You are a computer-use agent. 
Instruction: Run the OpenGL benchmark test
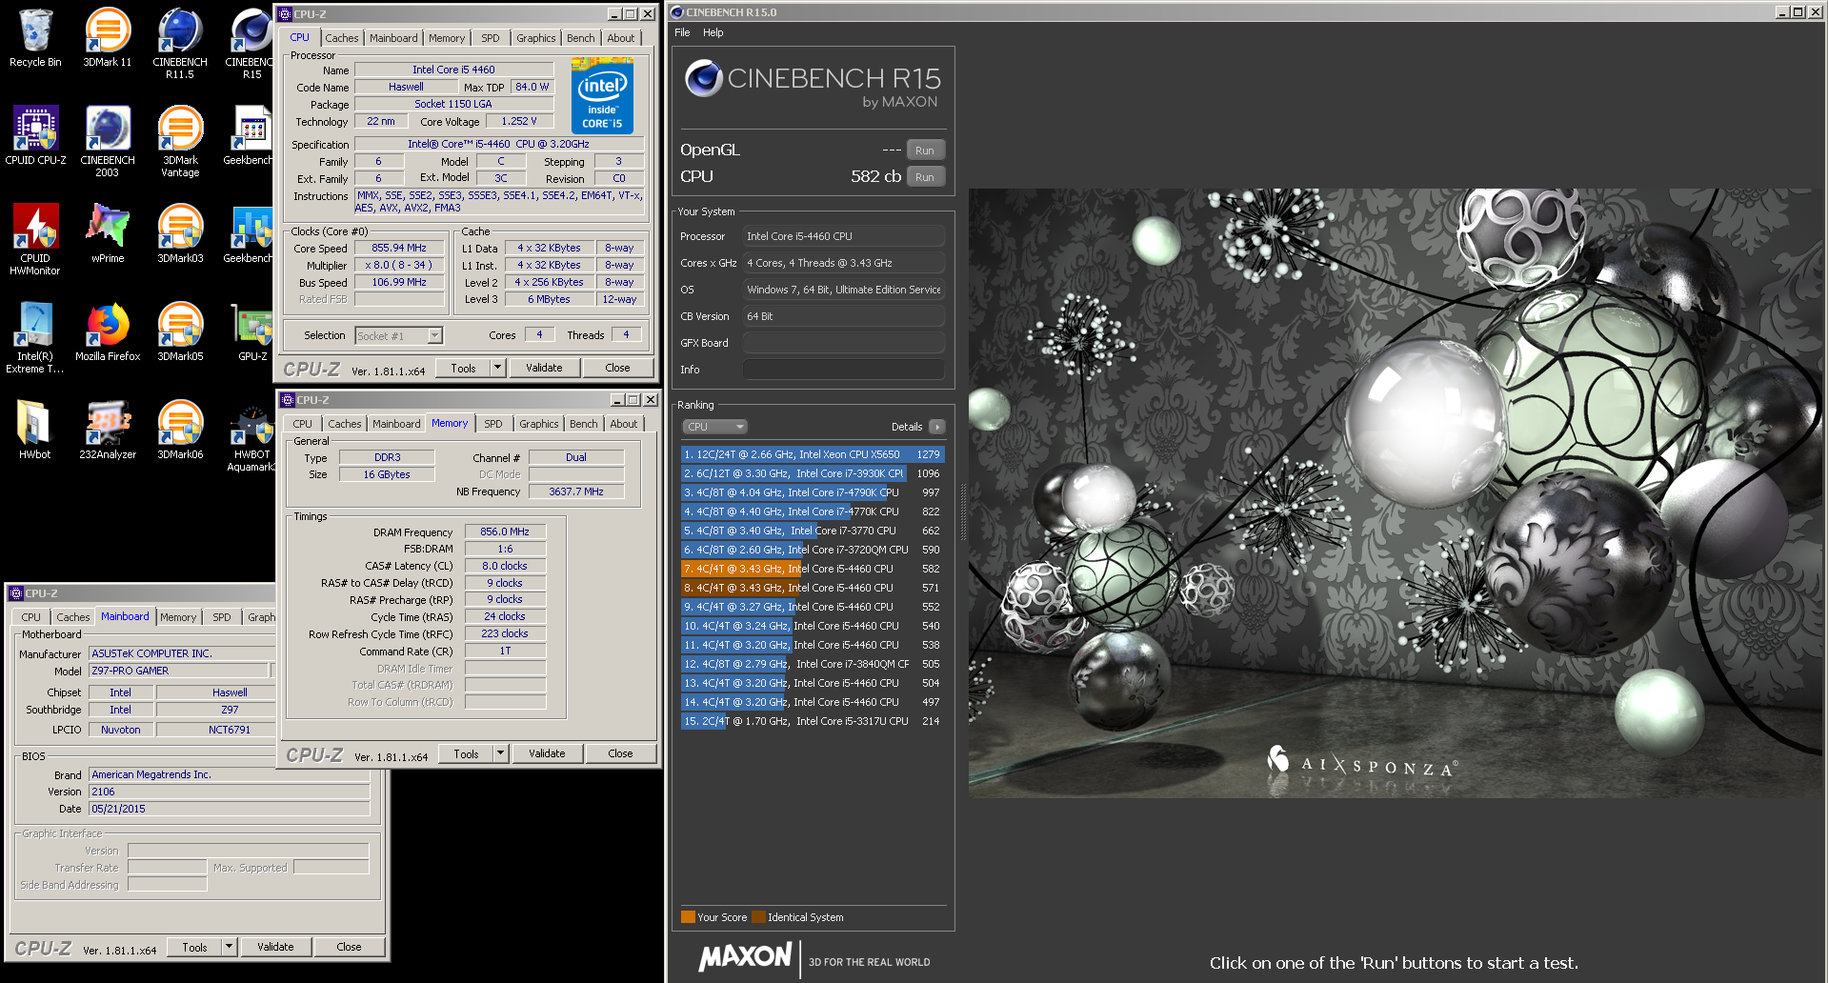(924, 150)
